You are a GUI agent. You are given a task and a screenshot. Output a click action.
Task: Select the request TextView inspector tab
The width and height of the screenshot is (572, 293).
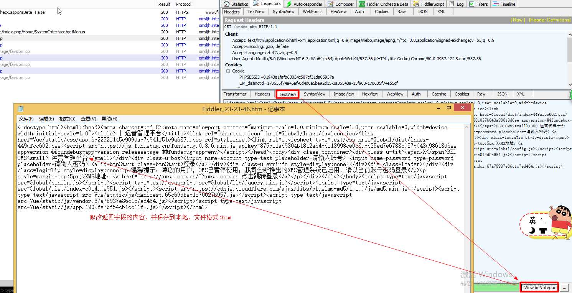tap(256, 12)
